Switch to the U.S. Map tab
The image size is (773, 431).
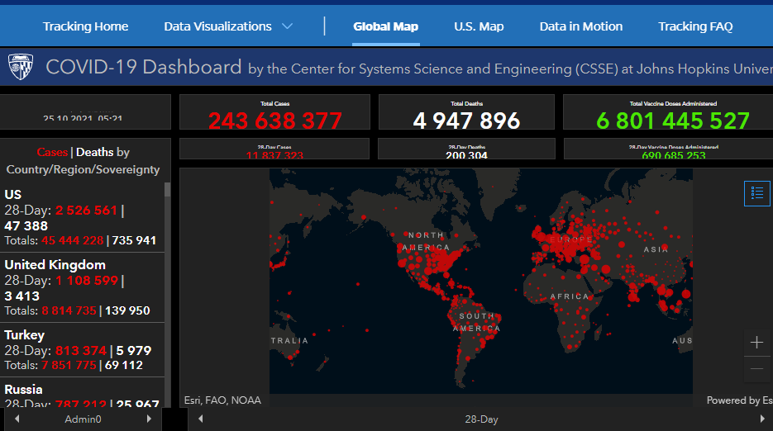pos(479,26)
